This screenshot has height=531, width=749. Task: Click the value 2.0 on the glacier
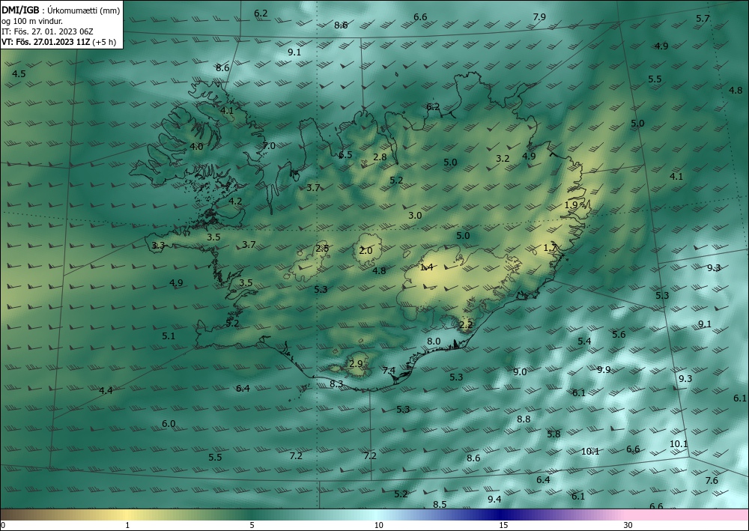[x=366, y=250]
